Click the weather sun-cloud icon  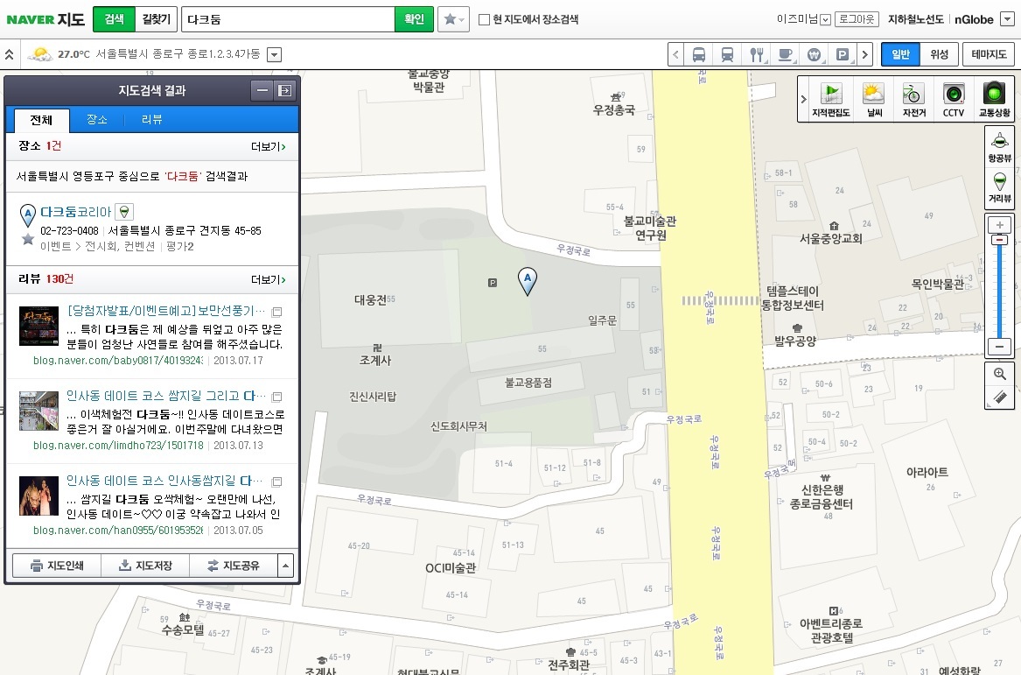click(x=39, y=54)
